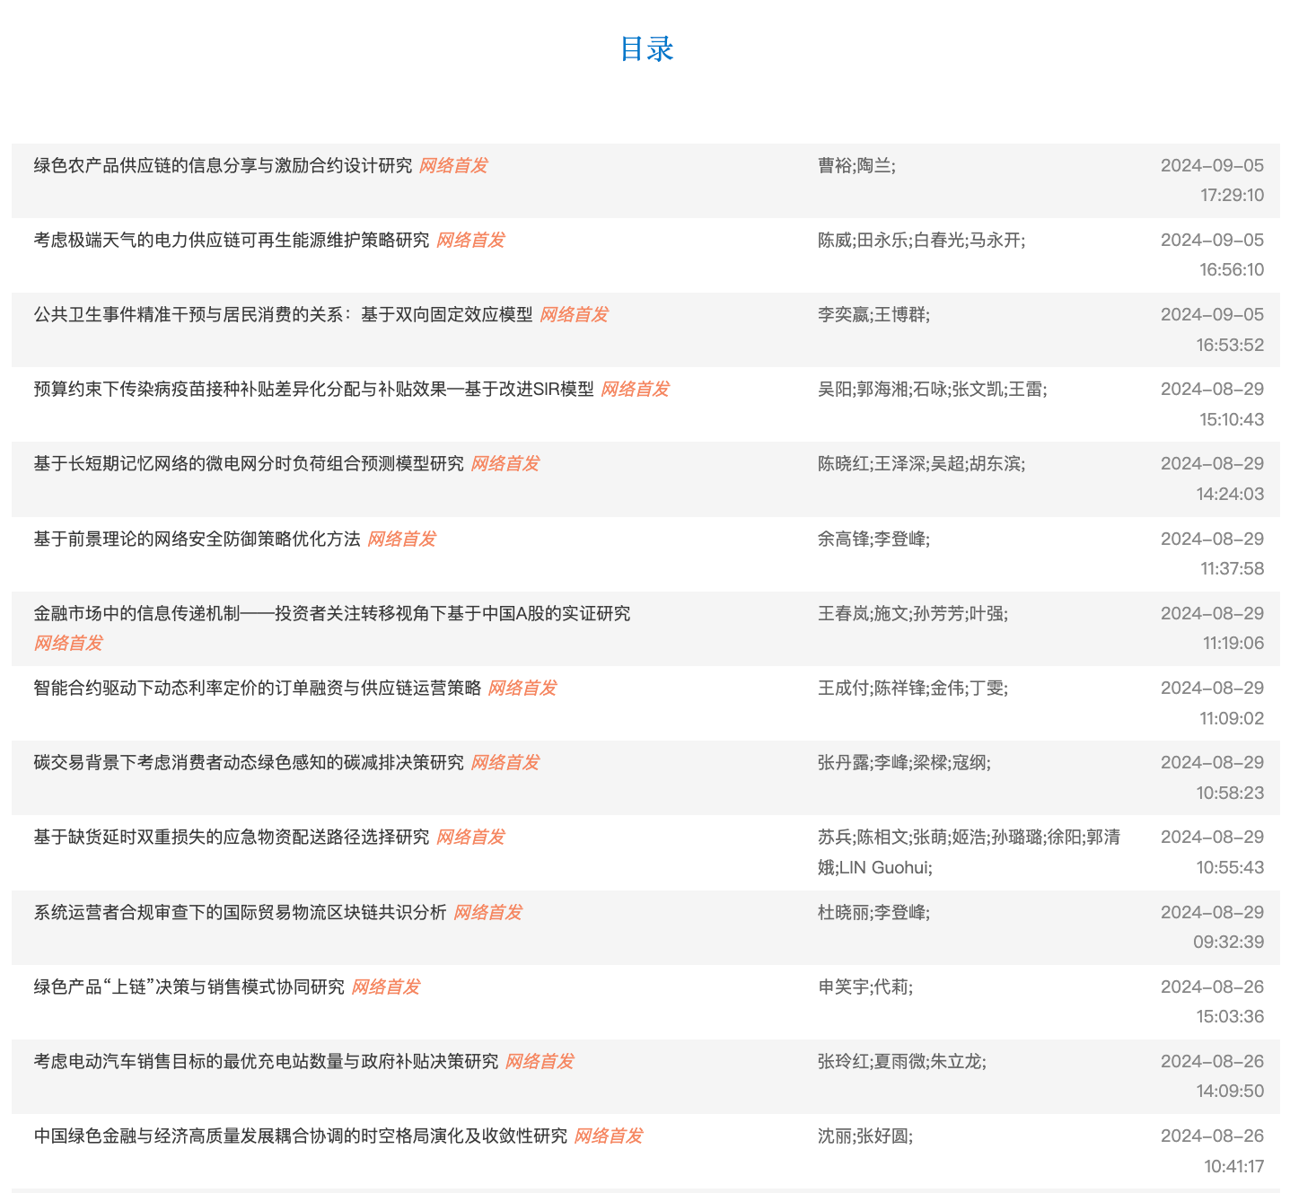This screenshot has height=1193, width=1290.
Task: Open the article on 智能合约驱动下动态利率定价
Action: click(x=258, y=689)
